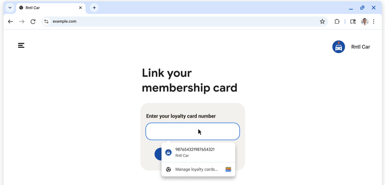Screen dimensions: 385x185
Task: View site information icon in address bar
Action: click(x=46, y=22)
